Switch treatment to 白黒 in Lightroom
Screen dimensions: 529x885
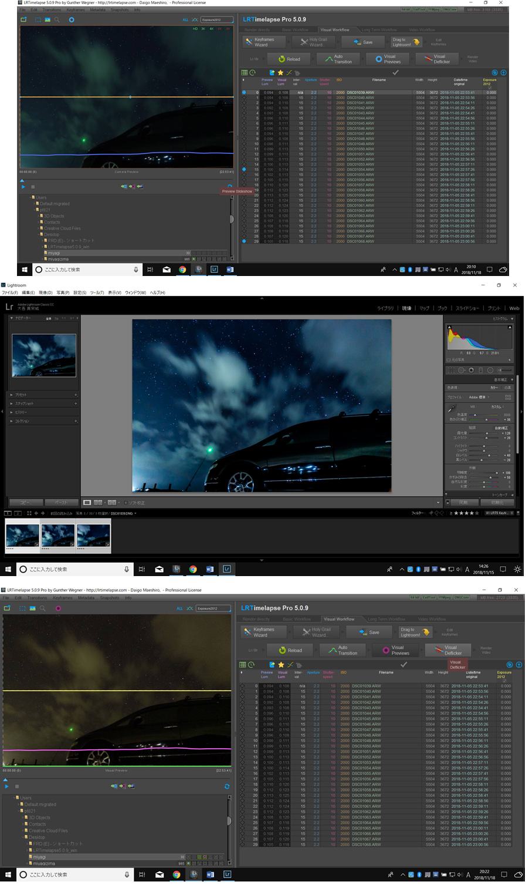507,388
